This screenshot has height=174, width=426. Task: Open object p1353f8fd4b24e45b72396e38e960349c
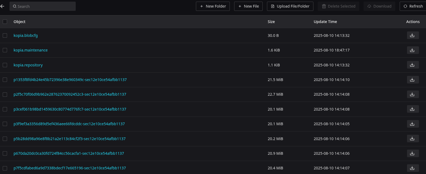(x=70, y=80)
